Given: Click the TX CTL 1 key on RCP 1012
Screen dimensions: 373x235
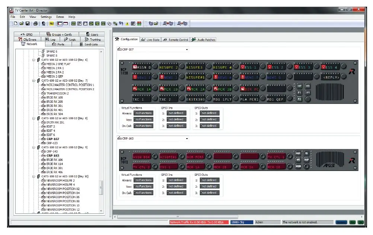Looking at the screenshot, I should pyautogui.click(x=276, y=156).
